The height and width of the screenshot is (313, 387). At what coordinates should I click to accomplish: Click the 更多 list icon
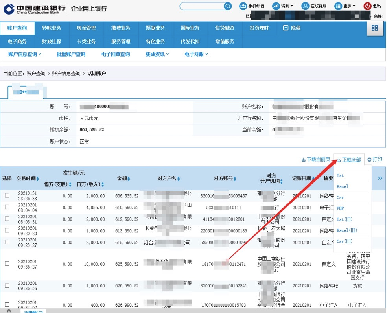pos(338,6)
